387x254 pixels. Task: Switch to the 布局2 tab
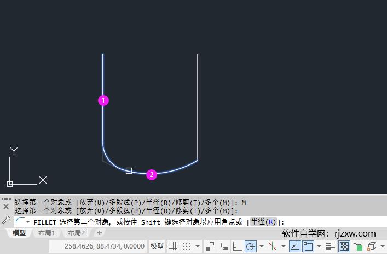(x=76, y=233)
